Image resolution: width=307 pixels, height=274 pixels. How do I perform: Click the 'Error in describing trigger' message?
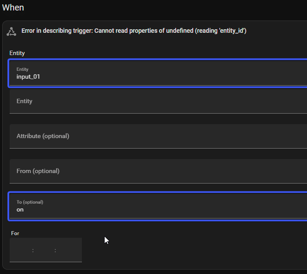(134, 31)
